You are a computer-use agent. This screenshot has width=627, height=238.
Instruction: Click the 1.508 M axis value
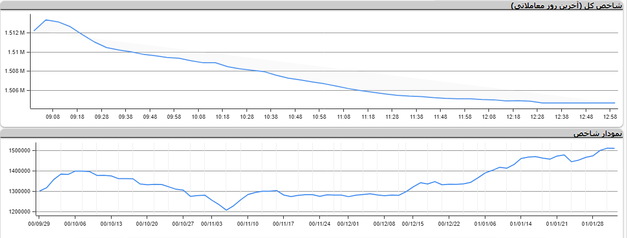tap(15, 71)
